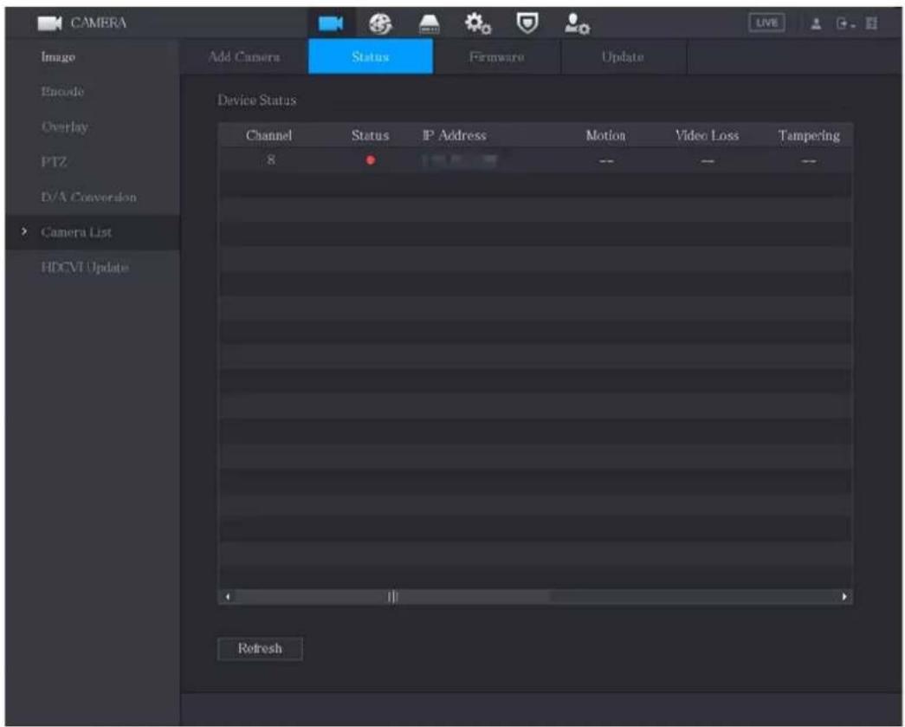Open the Update tab
Image resolution: width=905 pixels, height=727 pixels.
[x=623, y=56]
